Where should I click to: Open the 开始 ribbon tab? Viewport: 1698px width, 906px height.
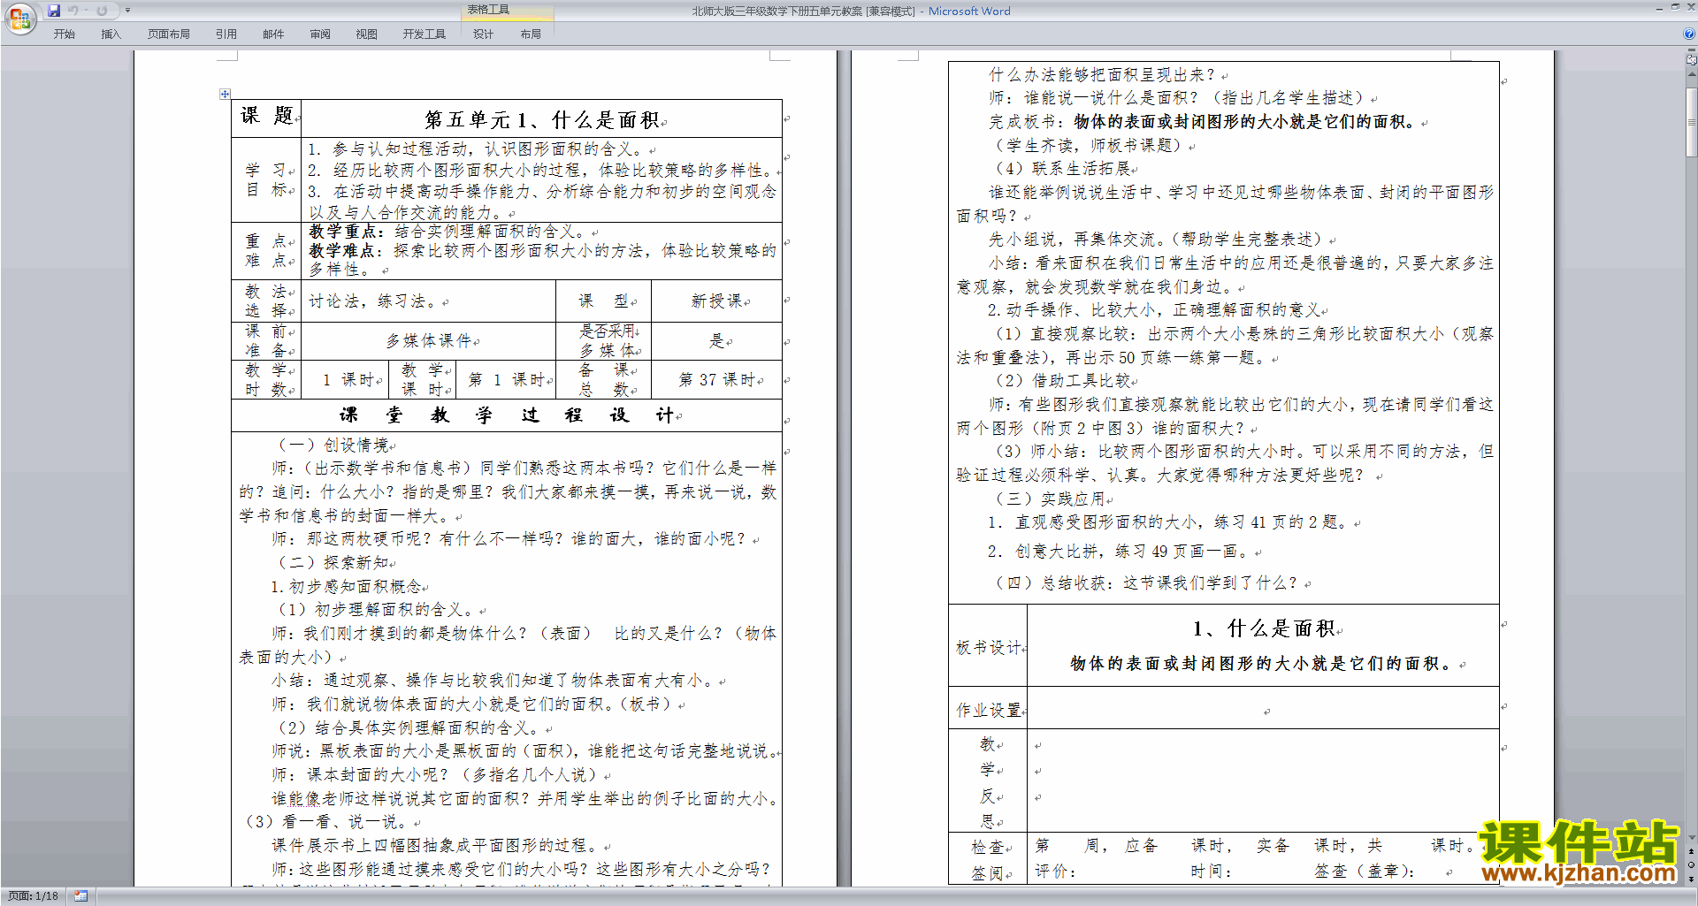[x=64, y=34]
